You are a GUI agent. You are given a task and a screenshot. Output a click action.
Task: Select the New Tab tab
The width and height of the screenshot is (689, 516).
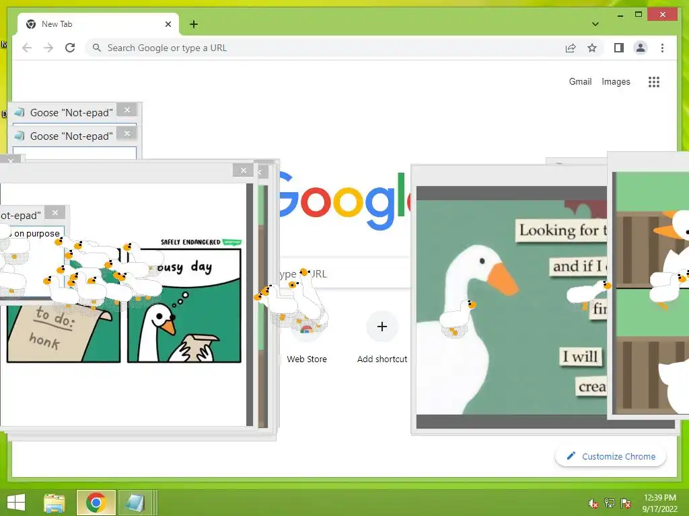[x=98, y=24]
